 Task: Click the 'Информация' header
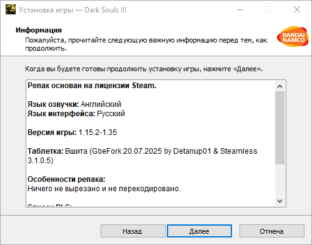click(39, 30)
